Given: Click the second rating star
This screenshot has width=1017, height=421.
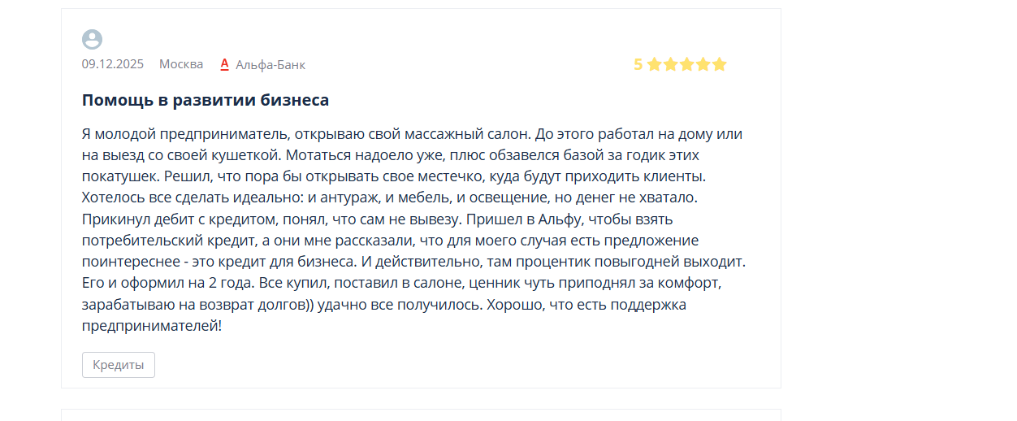Looking at the screenshot, I should coord(670,64).
